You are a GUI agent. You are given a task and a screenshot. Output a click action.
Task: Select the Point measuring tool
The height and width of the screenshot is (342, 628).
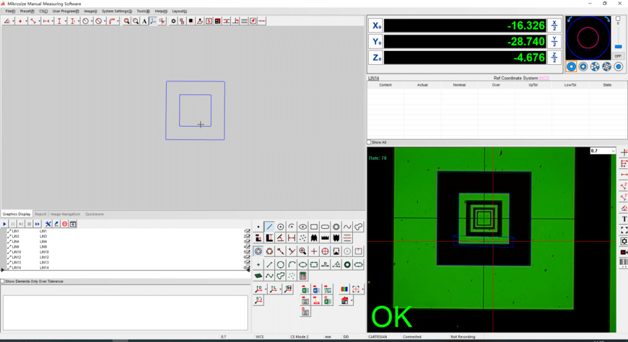258,227
